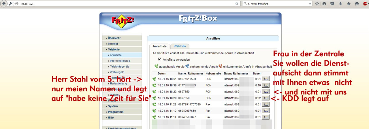Select the number 06942087660
Viewport: 369px width, 129px height.
click(x=187, y=111)
